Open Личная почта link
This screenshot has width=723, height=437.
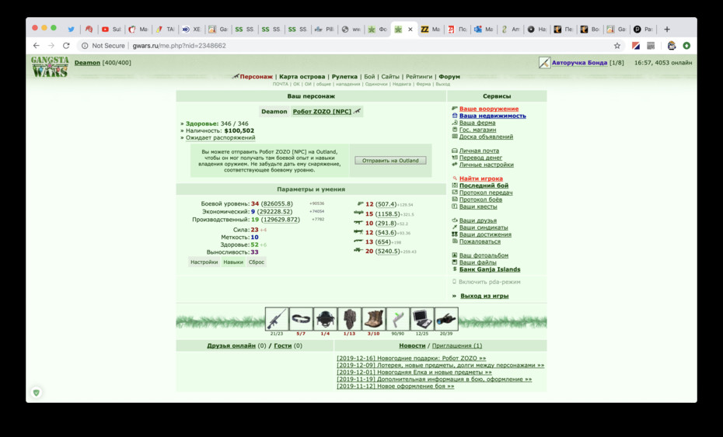pos(479,151)
